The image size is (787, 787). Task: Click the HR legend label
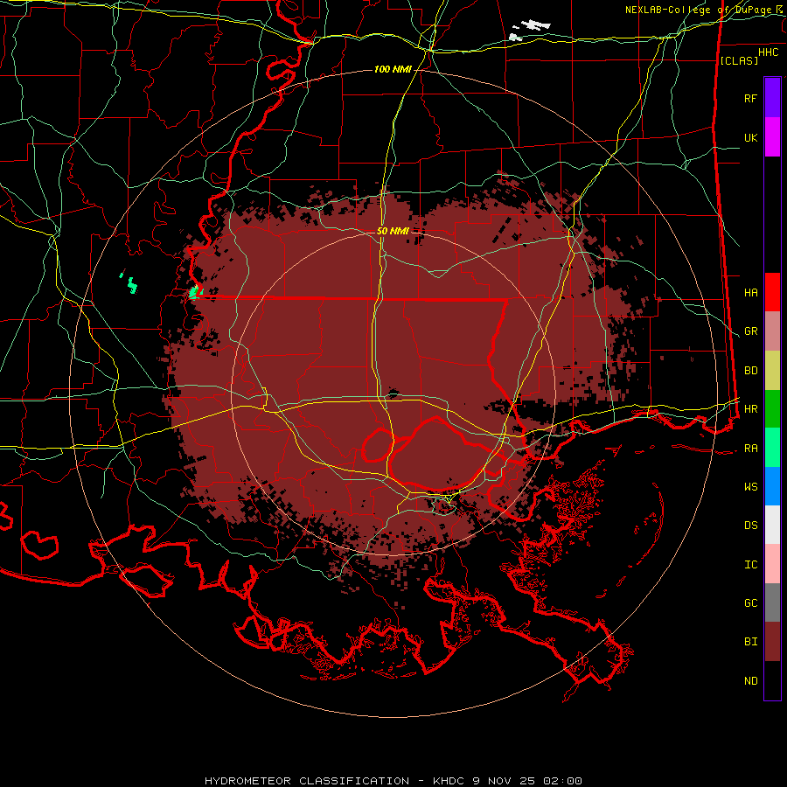point(750,409)
